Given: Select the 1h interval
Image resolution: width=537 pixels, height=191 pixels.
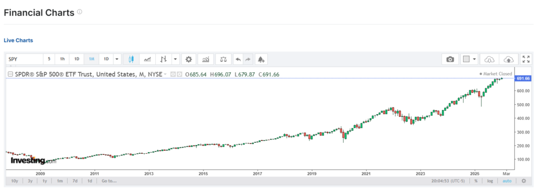Looking at the screenshot, I should pos(62,59).
